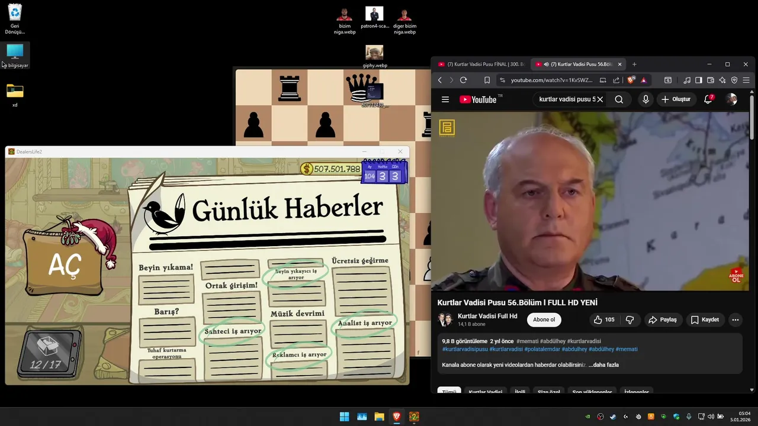Clear the YouTube search box text
Image resolution: width=758 pixels, height=426 pixels.
point(600,99)
